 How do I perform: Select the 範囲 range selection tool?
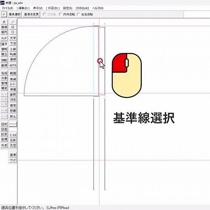(x=13, y=73)
